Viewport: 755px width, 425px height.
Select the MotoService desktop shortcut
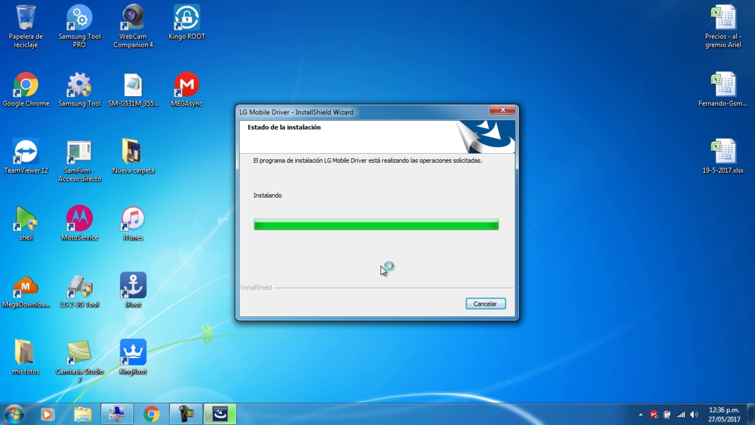80,224
